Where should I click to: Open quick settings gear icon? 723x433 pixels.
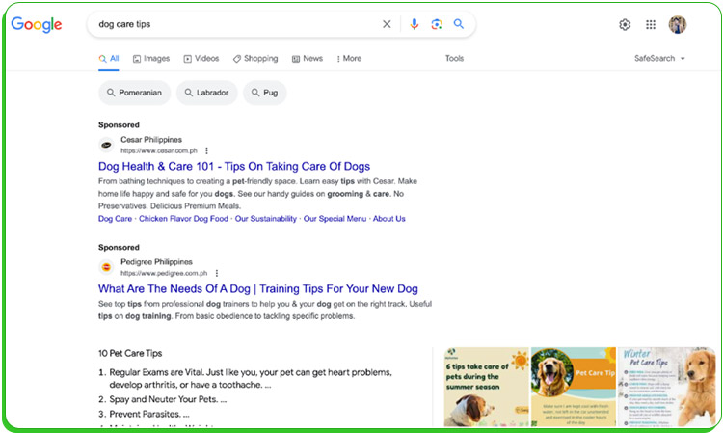625,24
